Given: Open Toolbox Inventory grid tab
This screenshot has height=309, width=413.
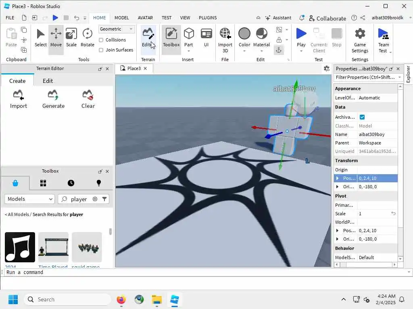Looking at the screenshot, I should [x=43, y=183].
